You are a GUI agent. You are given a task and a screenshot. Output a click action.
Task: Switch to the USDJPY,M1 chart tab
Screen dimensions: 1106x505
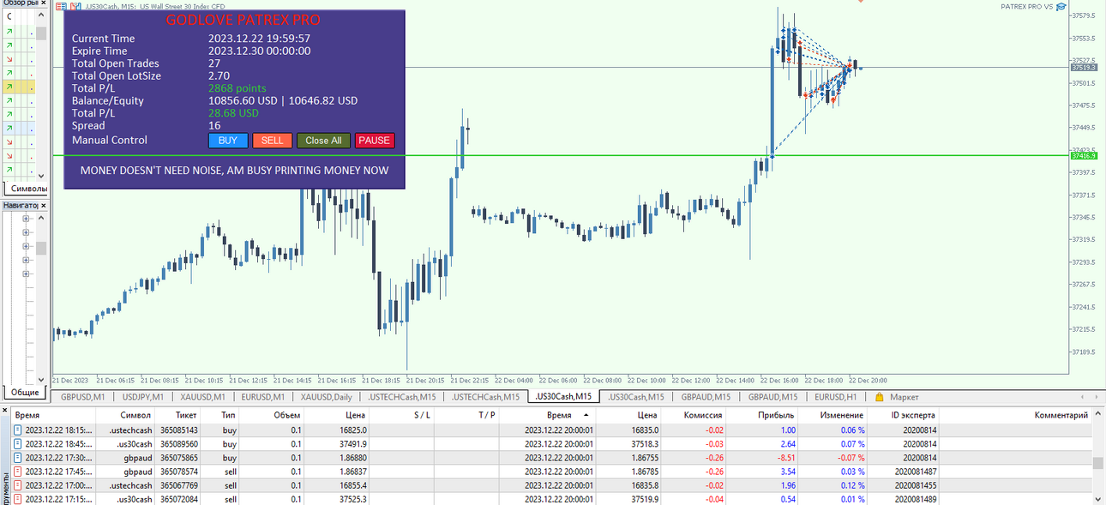click(x=142, y=397)
